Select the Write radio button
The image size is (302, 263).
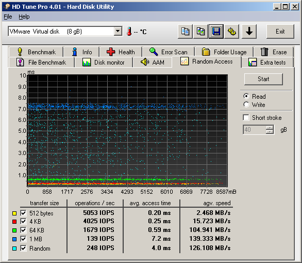click(x=246, y=104)
